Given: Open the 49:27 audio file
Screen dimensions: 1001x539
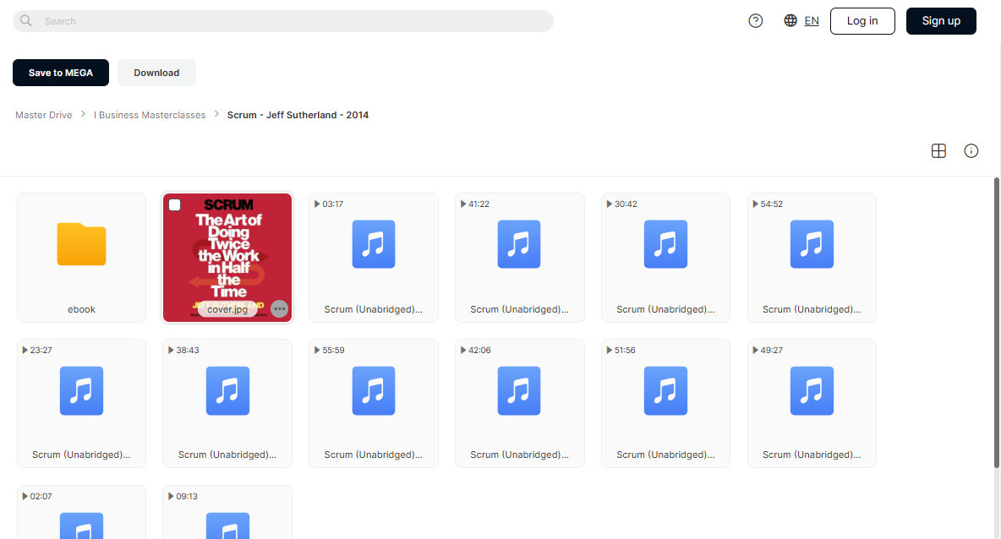Looking at the screenshot, I should (812, 403).
